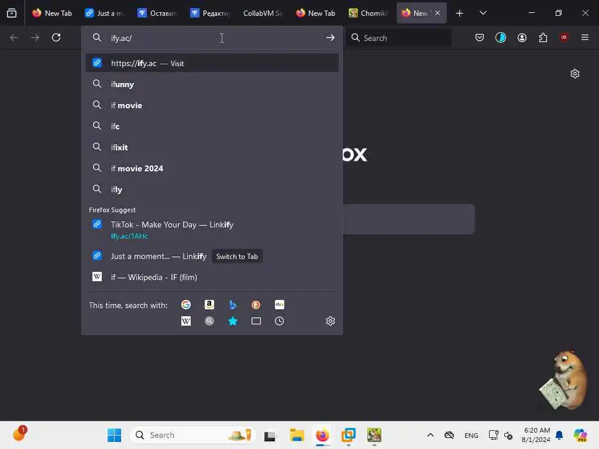Image resolution: width=599 pixels, height=449 pixels.
Task: Switch to the Редактировать tab
Action: [211, 13]
